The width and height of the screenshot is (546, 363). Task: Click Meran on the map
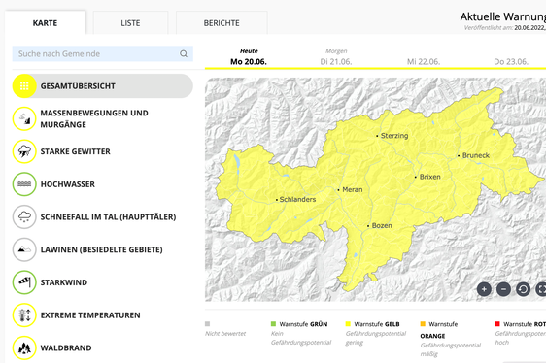(353, 189)
